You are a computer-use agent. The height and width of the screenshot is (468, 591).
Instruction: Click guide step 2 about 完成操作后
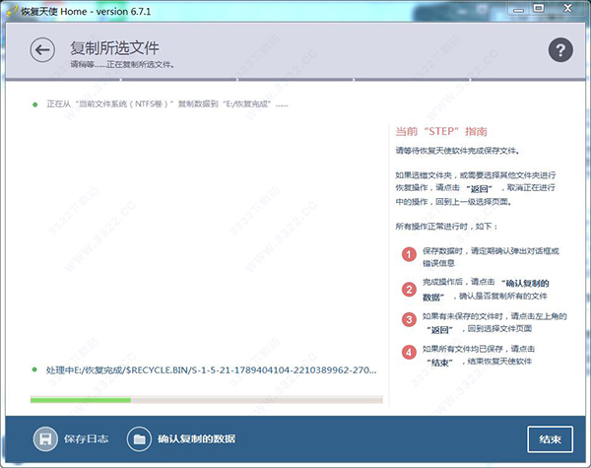tap(484, 290)
